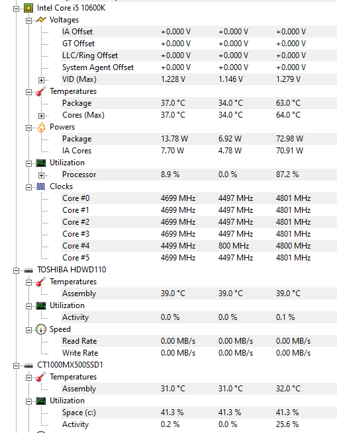Select the Core #4 clock row
The height and width of the screenshot is (433, 337).
point(199,246)
